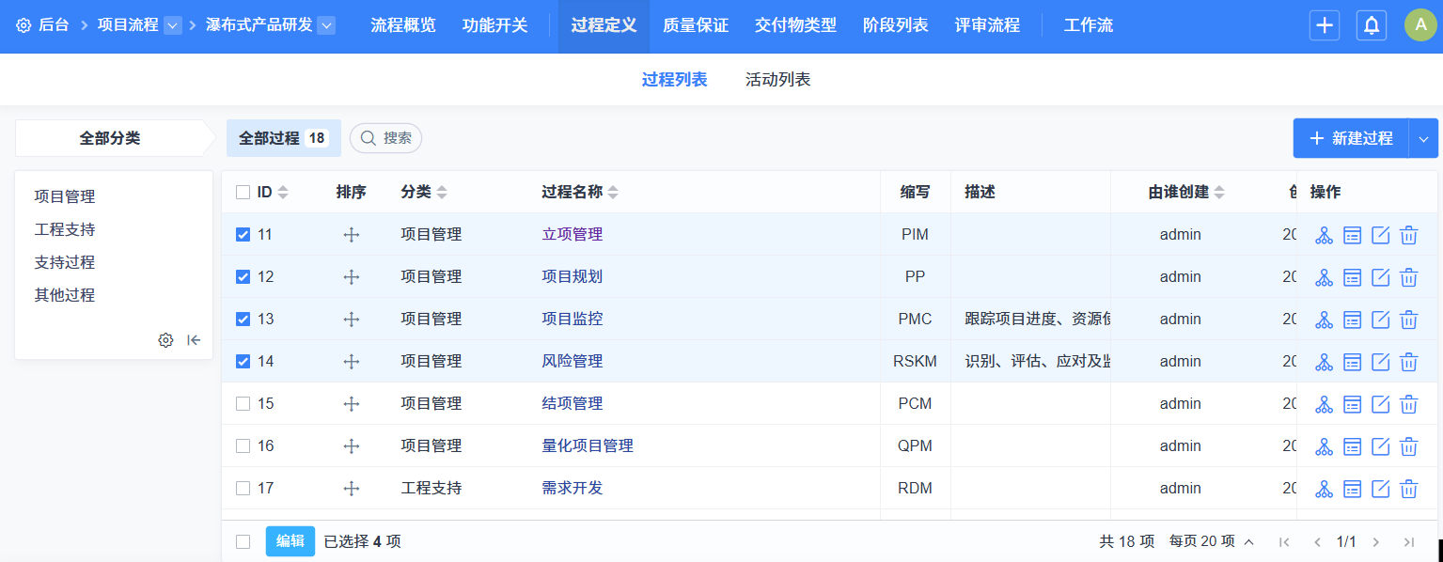The image size is (1443, 562).
Task: Open the 每页 20 项 page size dropdown
Action: [x=1212, y=541]
